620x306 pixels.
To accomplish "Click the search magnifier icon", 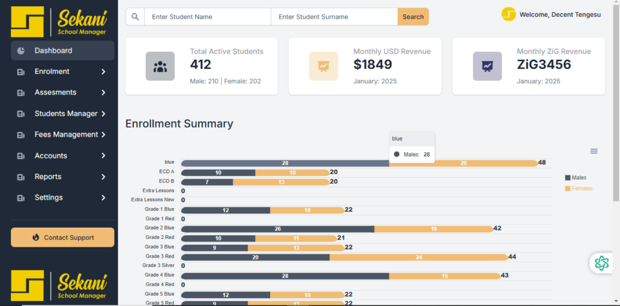I will point(135,17).
